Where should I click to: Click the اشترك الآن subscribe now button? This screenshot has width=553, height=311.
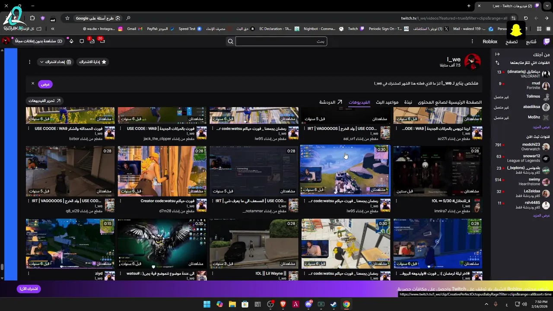tap(29, 289)
